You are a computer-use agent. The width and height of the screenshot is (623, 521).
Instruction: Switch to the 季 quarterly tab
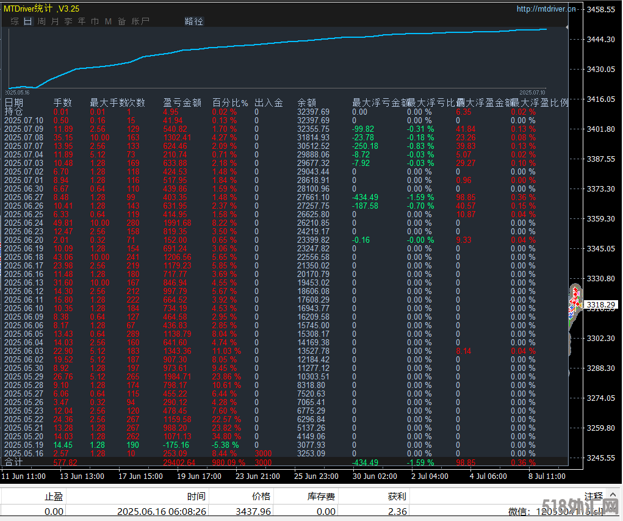(68, 21)
